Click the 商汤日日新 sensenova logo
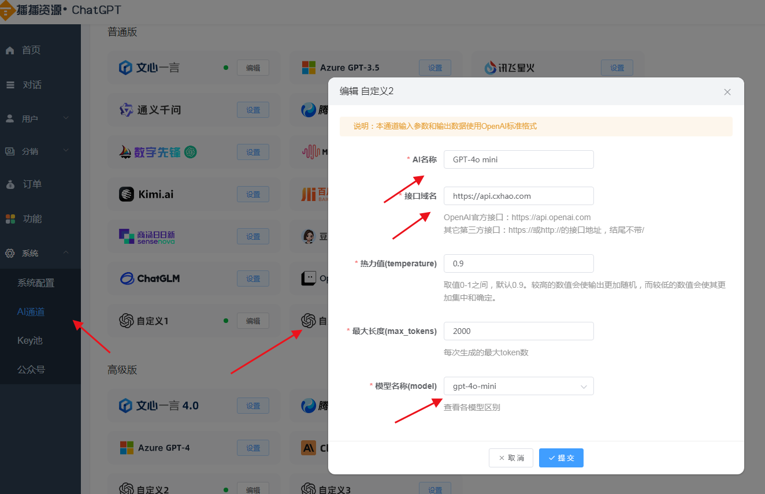The width and height of the screenshot is (765, 494). tap(147, 236)
